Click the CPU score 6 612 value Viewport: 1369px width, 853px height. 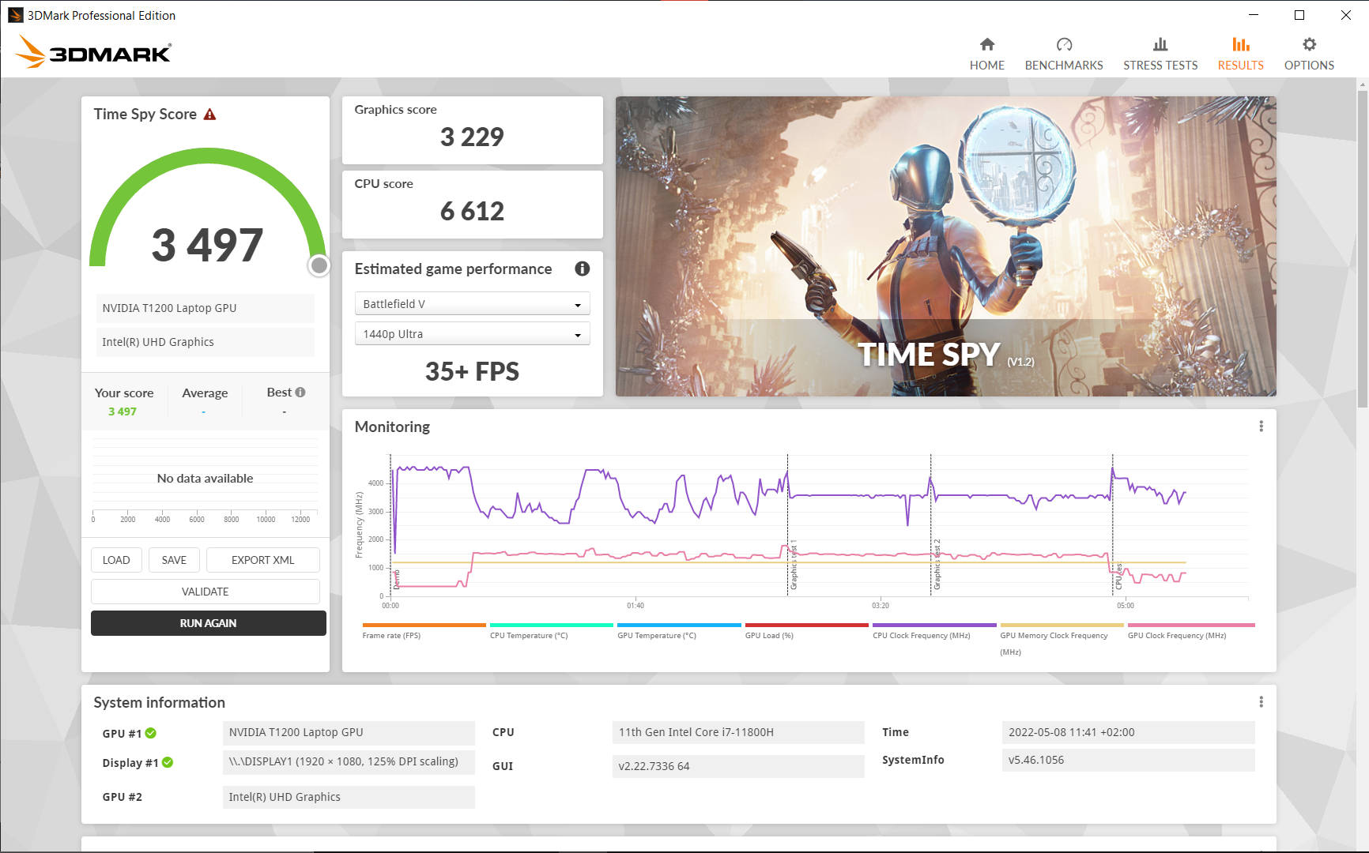point(472,211)
